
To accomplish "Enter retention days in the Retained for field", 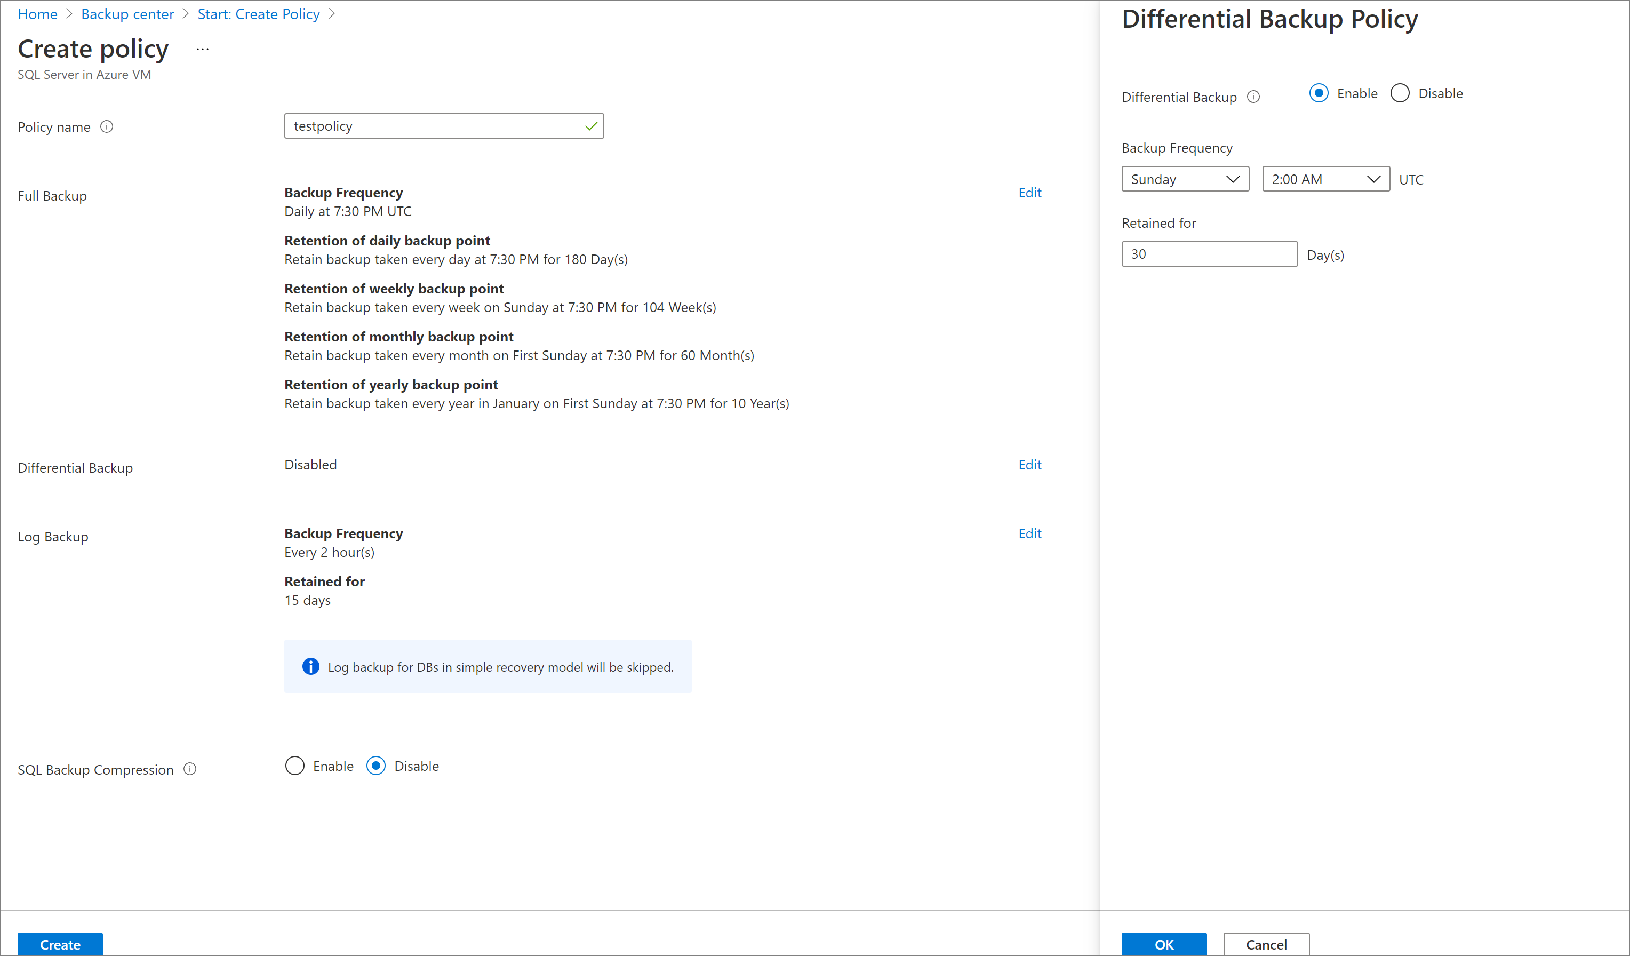I will pyautogui.click(x=1209, y=254).
